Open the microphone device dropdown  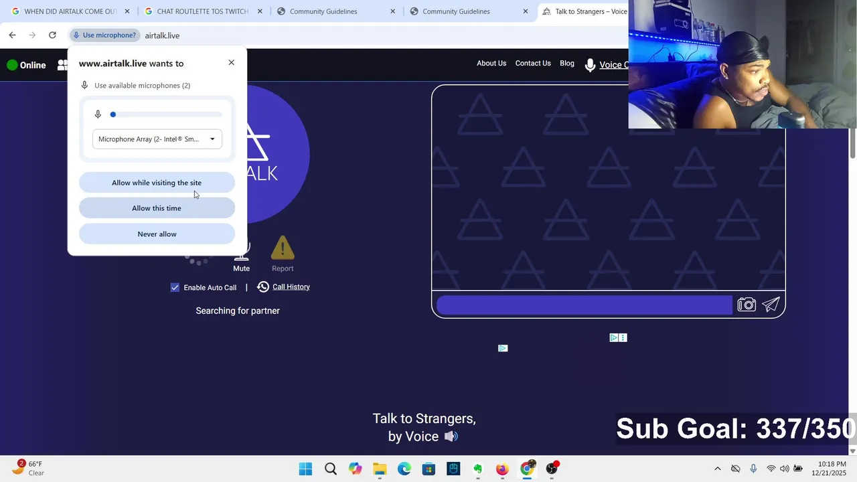point(157,139)
